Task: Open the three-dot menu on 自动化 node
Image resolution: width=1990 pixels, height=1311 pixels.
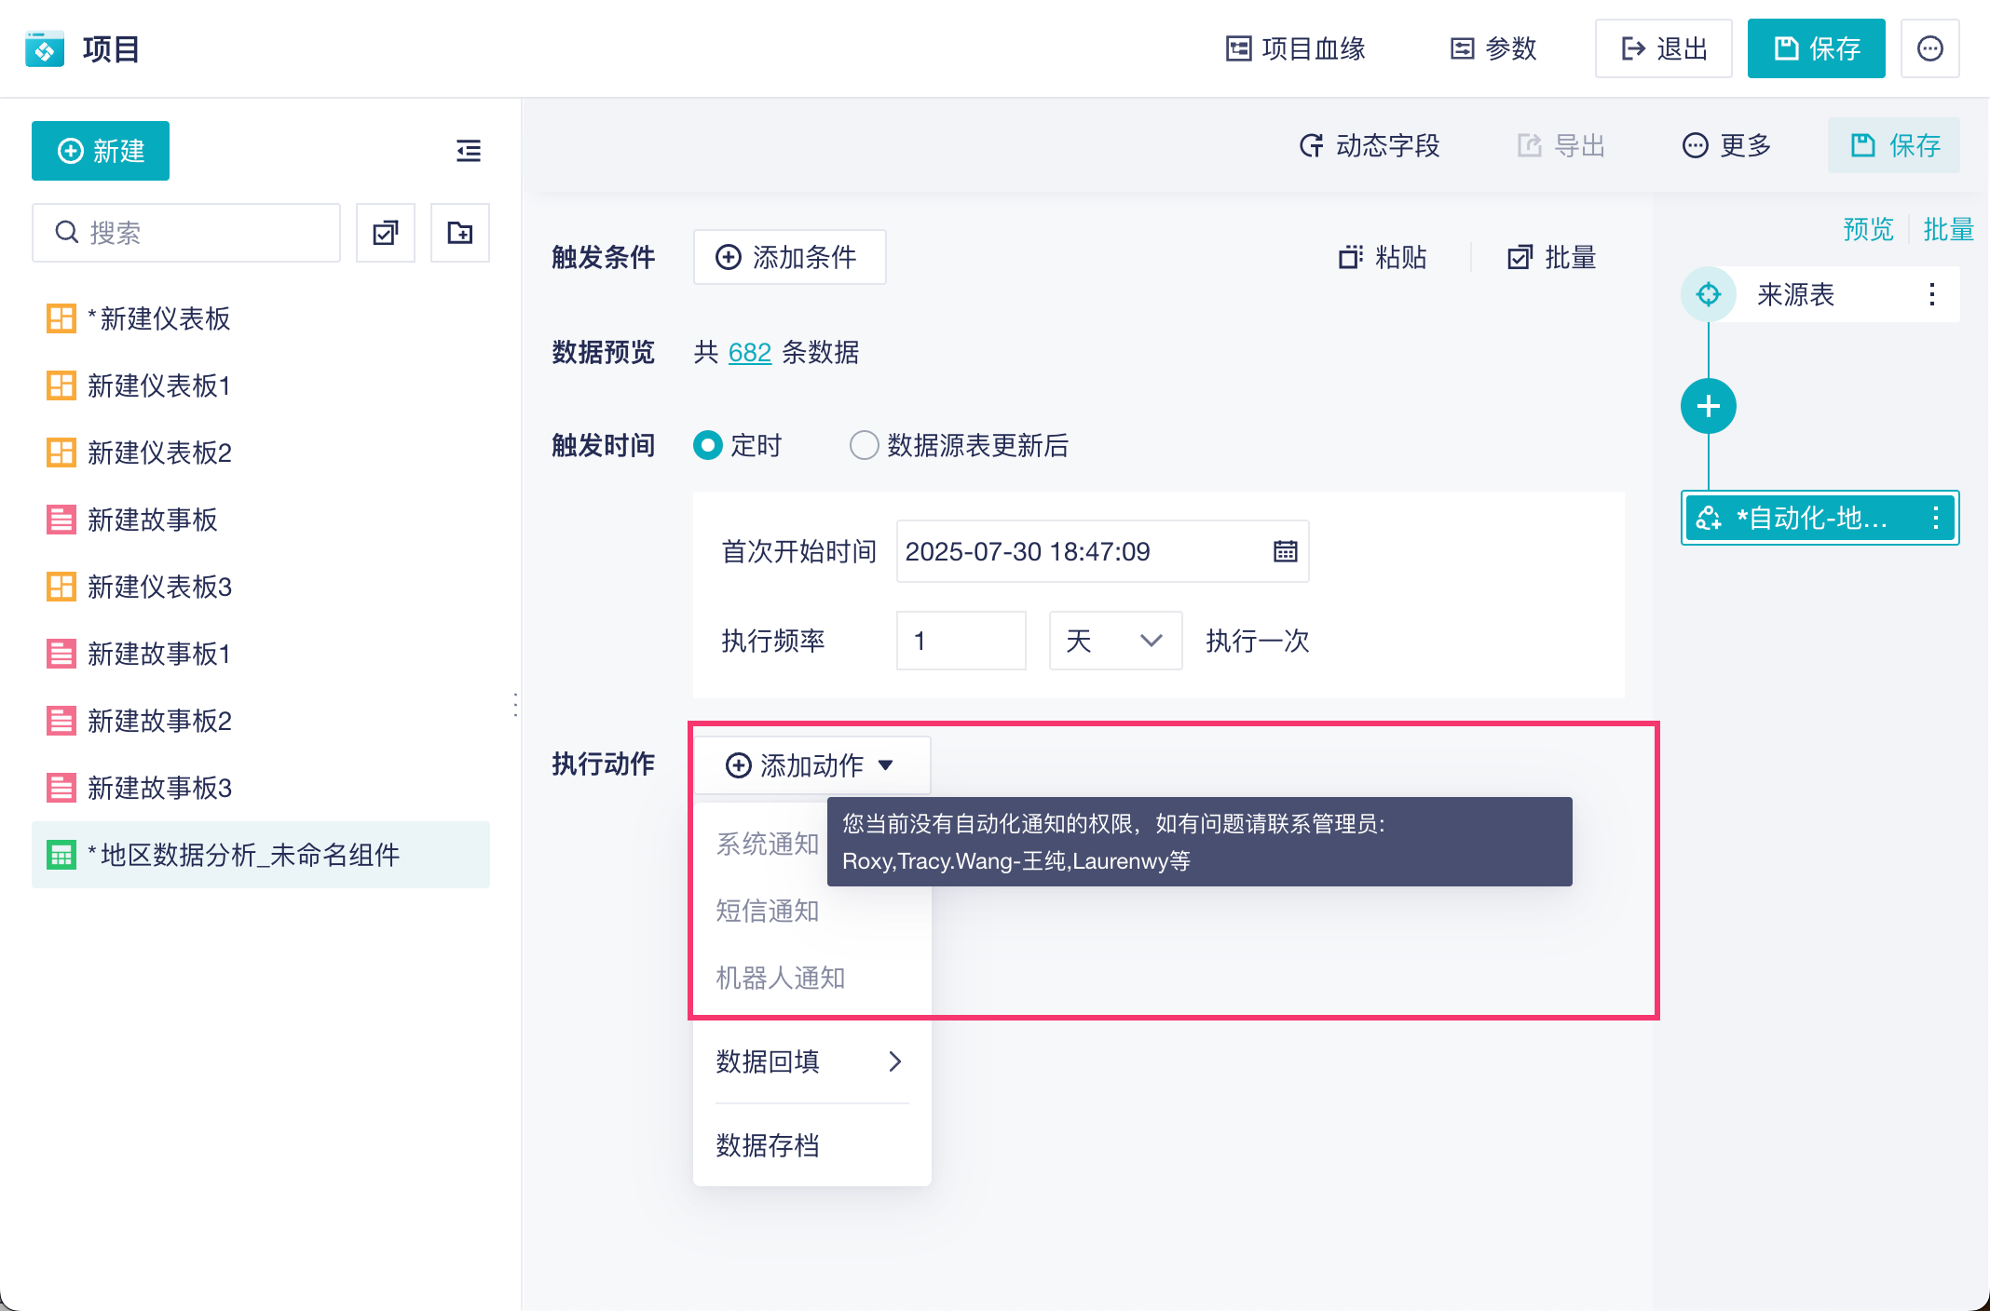Action: coord(1935,518)
